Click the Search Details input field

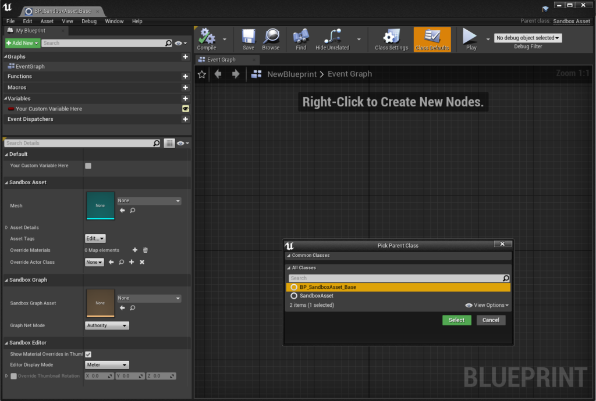(79, 143)
